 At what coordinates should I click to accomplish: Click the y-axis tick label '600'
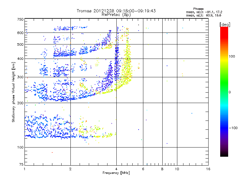coord(20,33)
